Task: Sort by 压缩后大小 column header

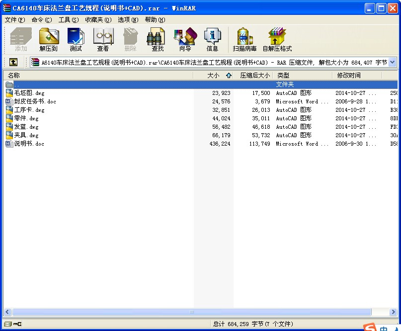Action: [255, 76]
